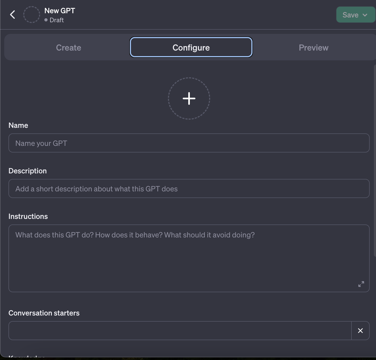
Task: Select the Configure tab
Action: (x=191, y=47)
